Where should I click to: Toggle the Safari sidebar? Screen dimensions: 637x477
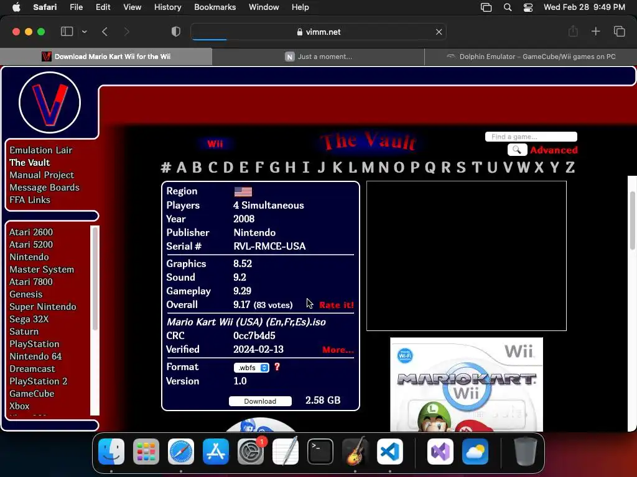67,32
